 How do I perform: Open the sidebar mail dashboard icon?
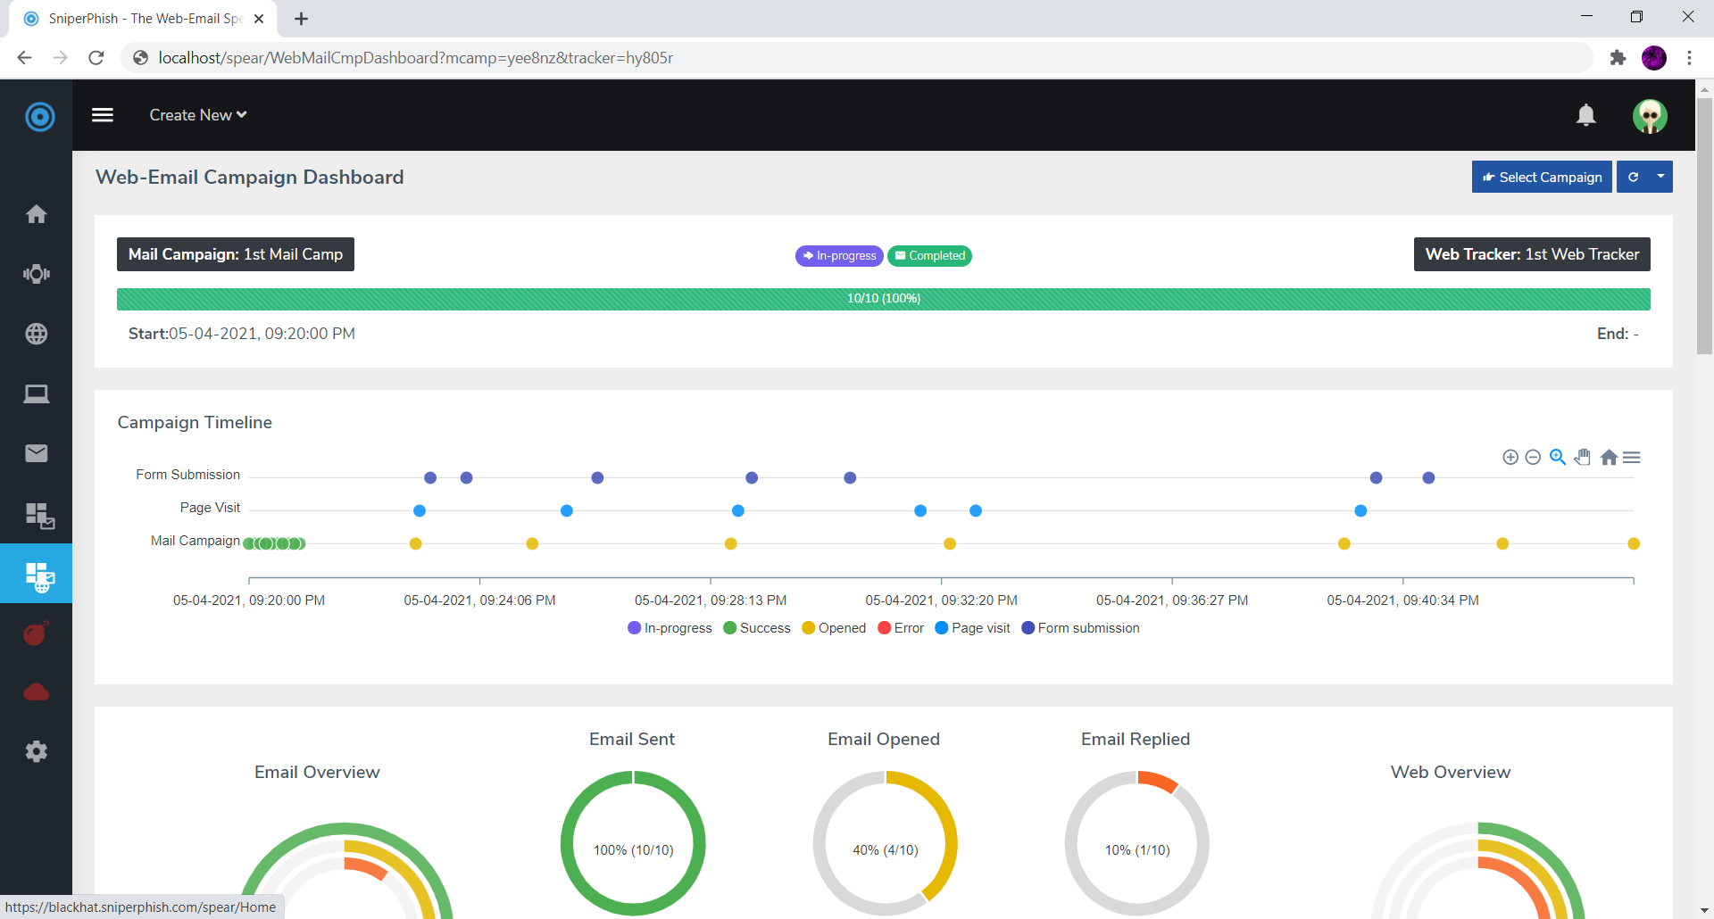(39, 515)
